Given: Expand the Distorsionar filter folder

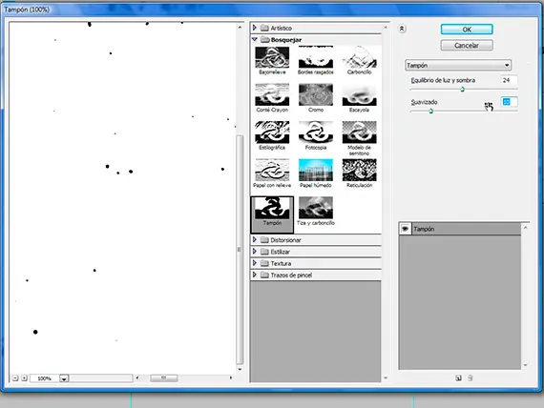Looking at the screenshot, I should tap(255, 239).
